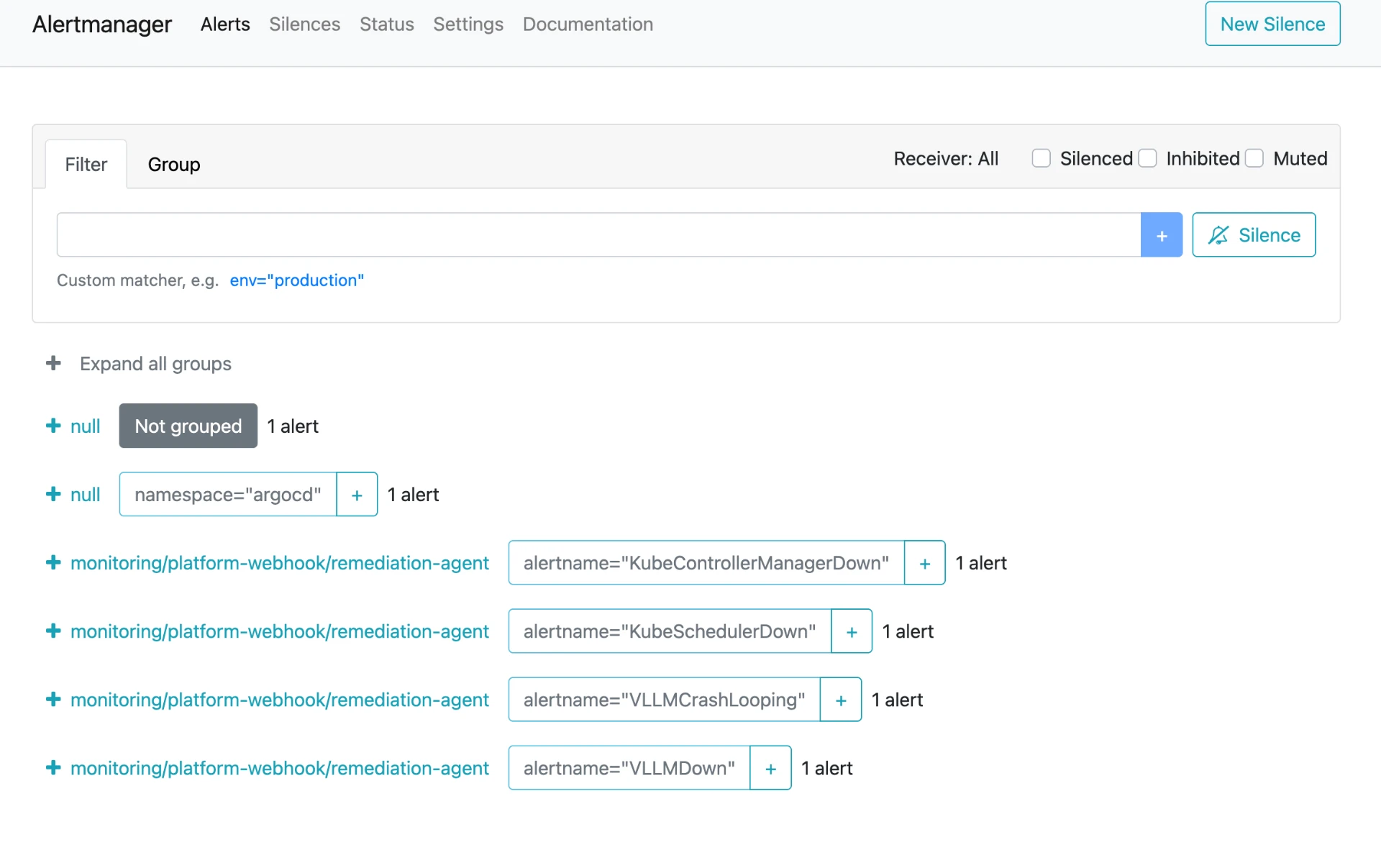1381x842 pixels.
Task: Open the Settings page
Action: 468,24
